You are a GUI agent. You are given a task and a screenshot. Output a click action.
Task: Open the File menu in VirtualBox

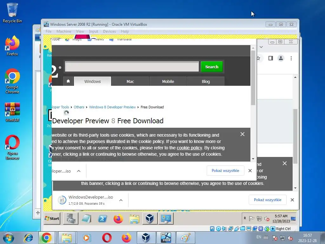(49, 31)
